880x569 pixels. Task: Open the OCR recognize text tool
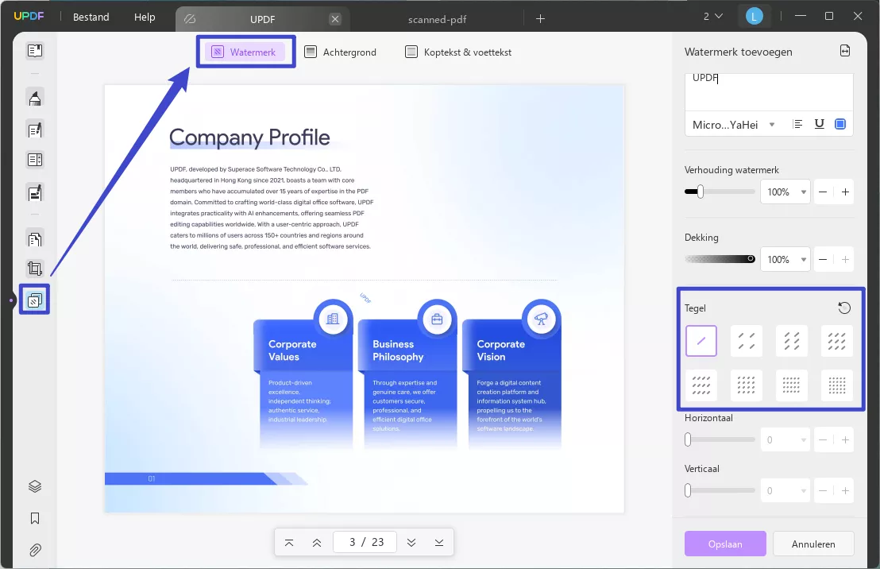pyautogui.click(x=35, y=160)
